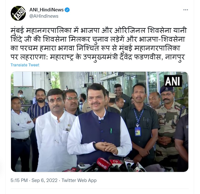Click the Hindi tweet text body
Screen dimensions: 200x194
tap(99, 44)
